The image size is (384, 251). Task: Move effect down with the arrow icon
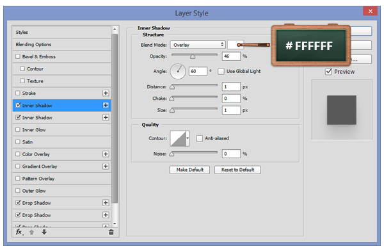coord(44,232)
